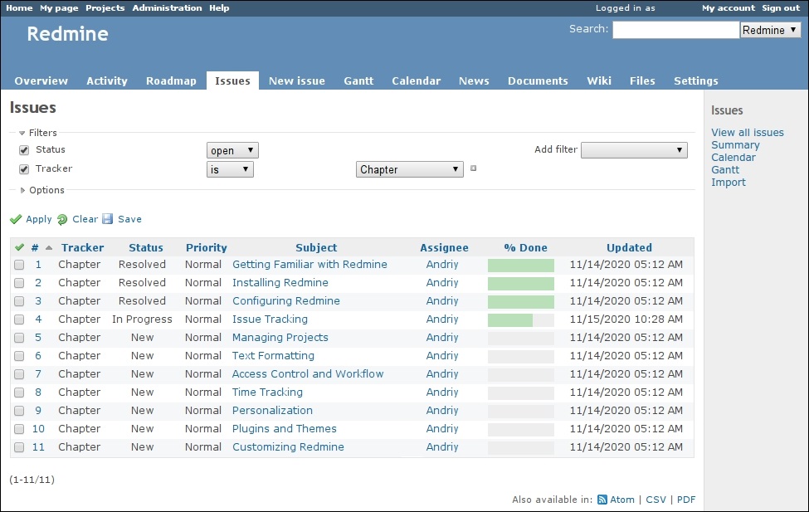The height and width of the screenshot is (512, 809).
Task: Download issues as CSV
Action: click(655, 500)
